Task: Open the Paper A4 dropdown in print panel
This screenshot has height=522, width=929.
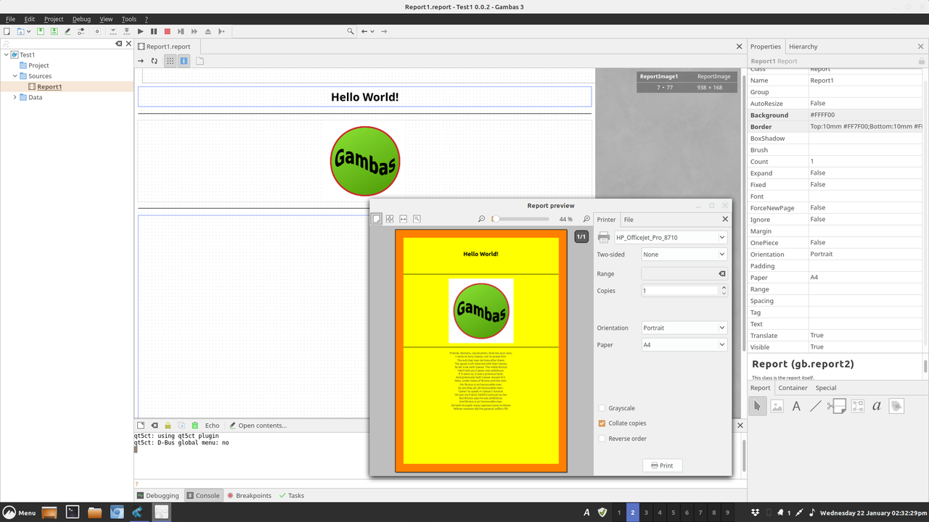Action: [x=684, y=345]
